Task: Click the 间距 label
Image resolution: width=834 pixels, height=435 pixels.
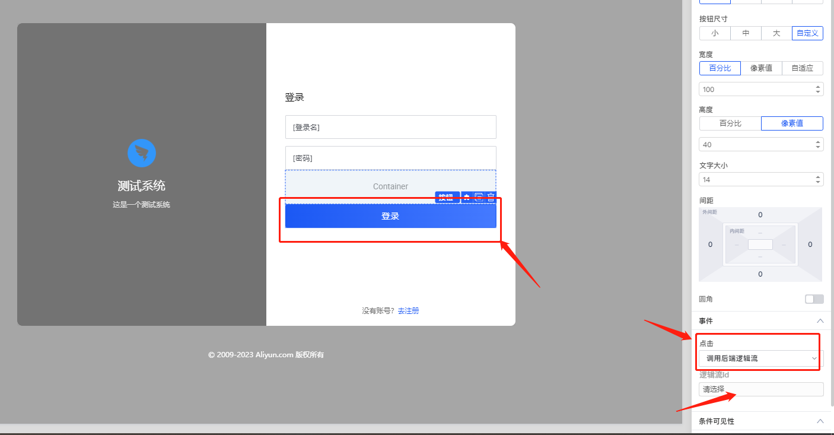Action: 706,201
